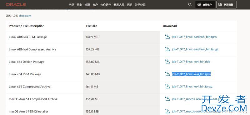Click the 161.41 MB file size

[x=92, y=87]
